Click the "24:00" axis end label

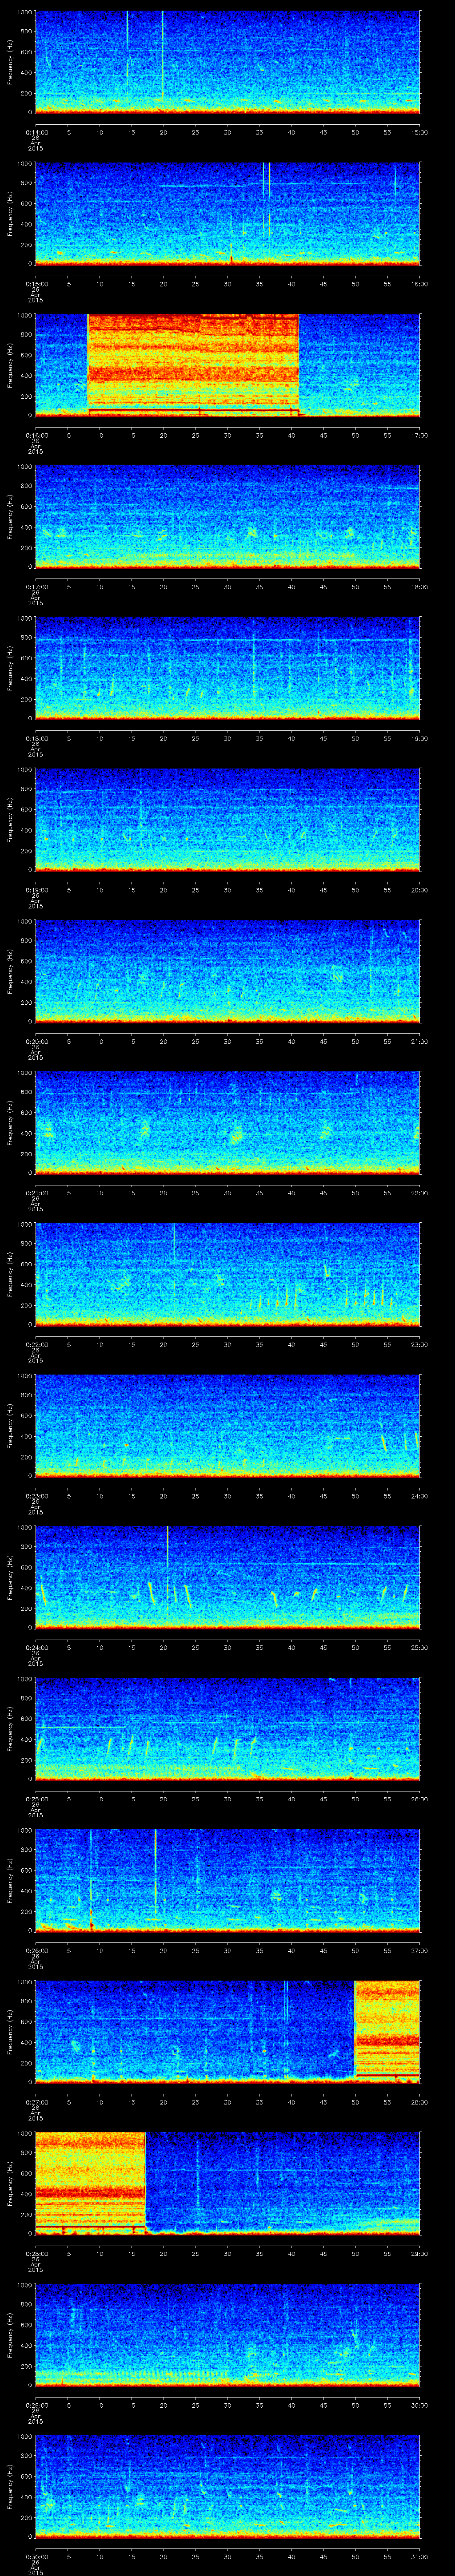pyautogui.click(x=420, y=1496)
